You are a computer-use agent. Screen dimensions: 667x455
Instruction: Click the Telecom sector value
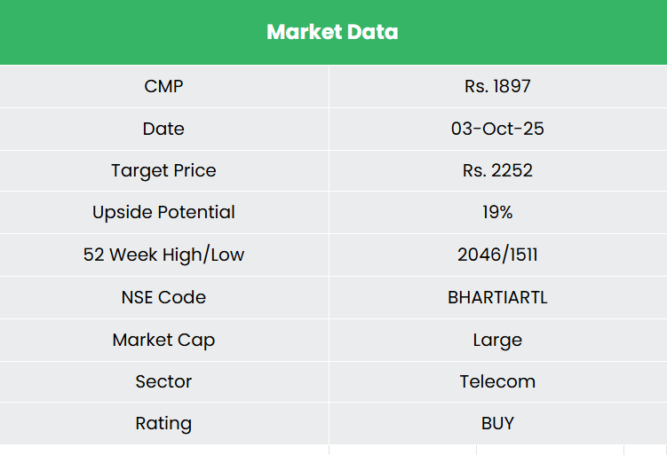point(497,381)
